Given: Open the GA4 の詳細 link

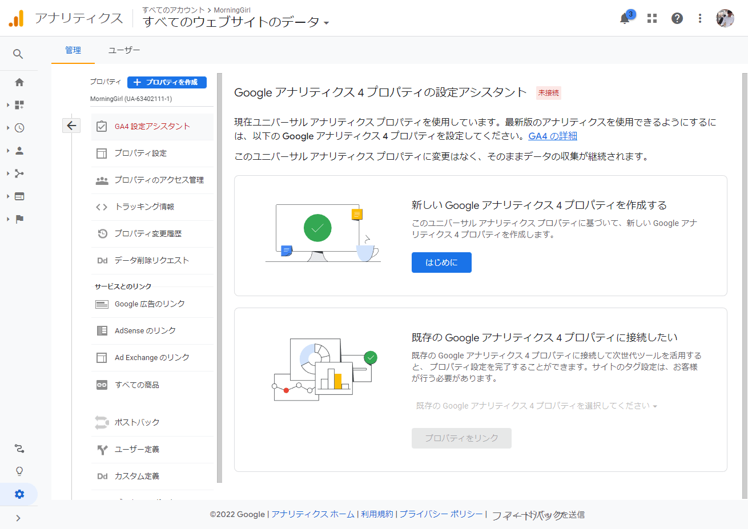Looking at the screenshot, I should click(x=552, y=136).
